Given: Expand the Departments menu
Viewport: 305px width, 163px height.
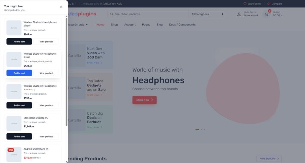Looking at the screenshot, I should pyautogui.click(x=77, y=25).
